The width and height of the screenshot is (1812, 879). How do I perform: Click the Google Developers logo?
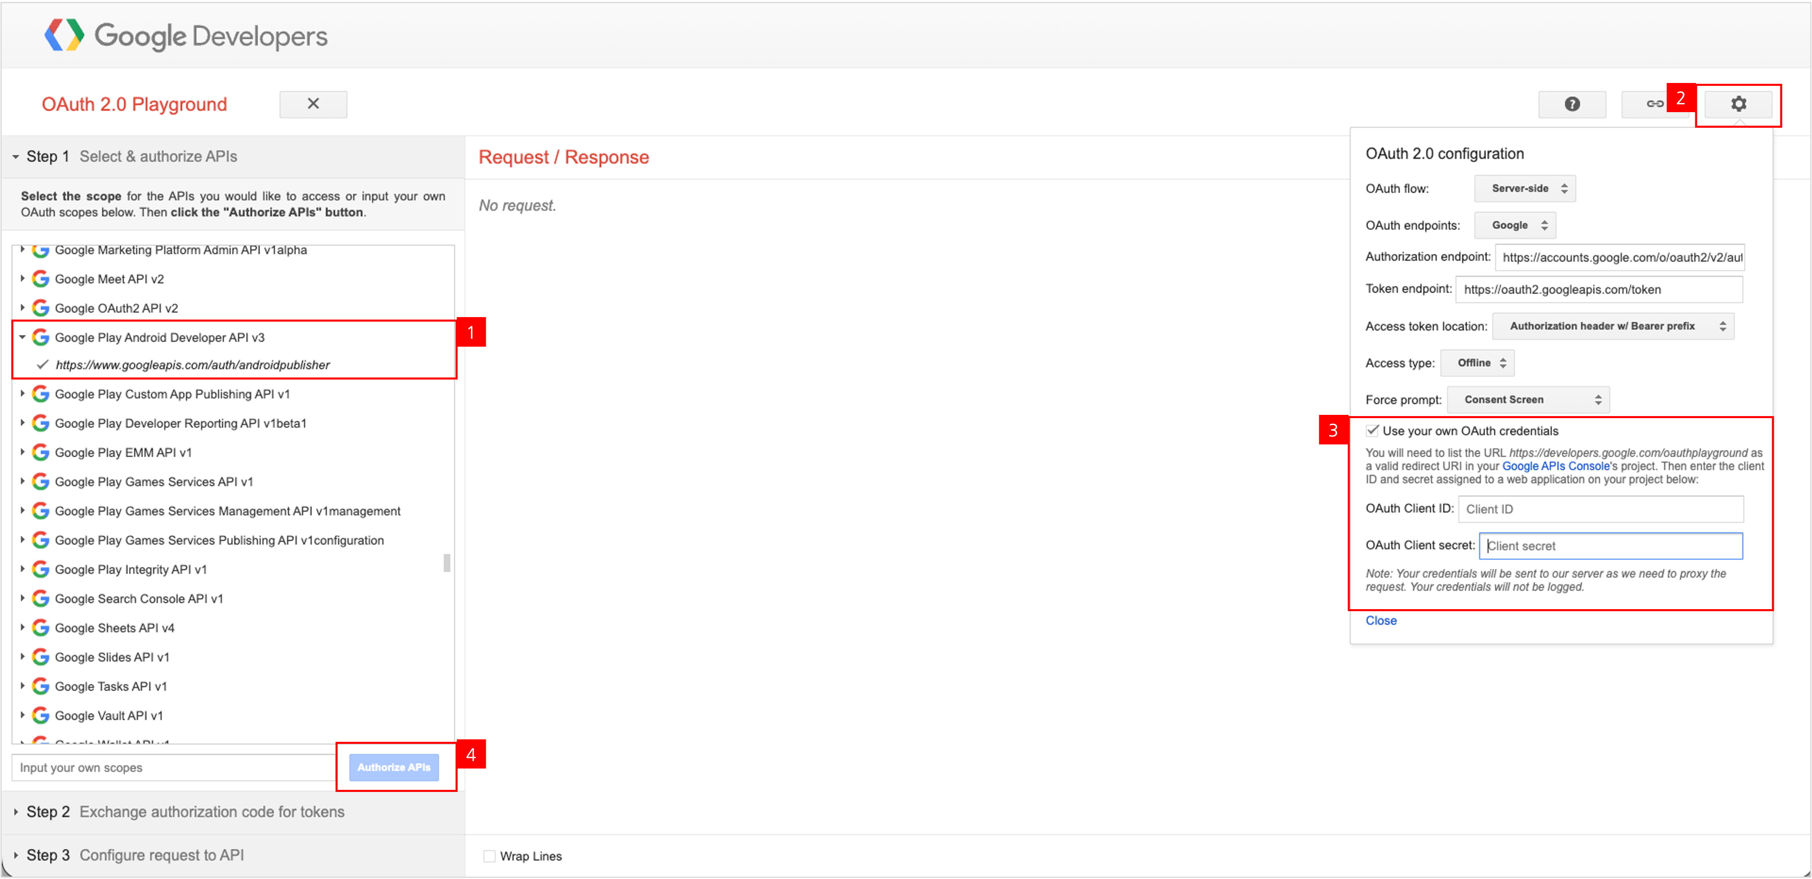pyautogui.click(x=186, y=35)
